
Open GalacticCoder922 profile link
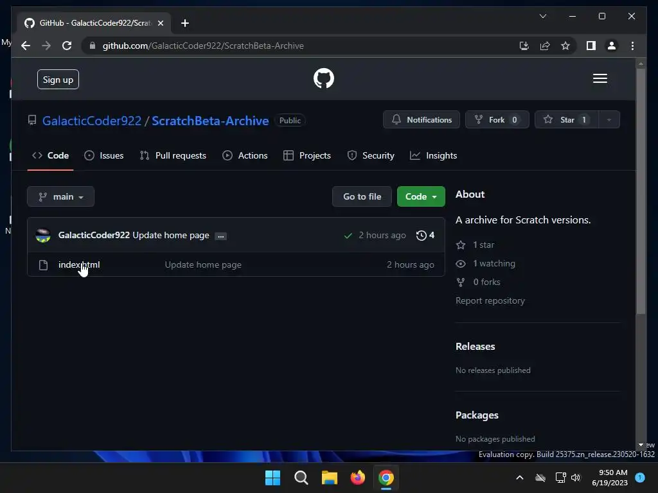tap(91, 121)
